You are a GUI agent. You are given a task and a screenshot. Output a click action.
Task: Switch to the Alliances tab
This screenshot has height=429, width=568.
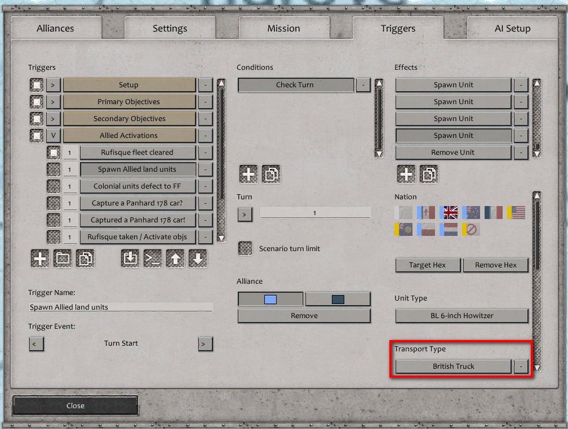coord(56,28)
